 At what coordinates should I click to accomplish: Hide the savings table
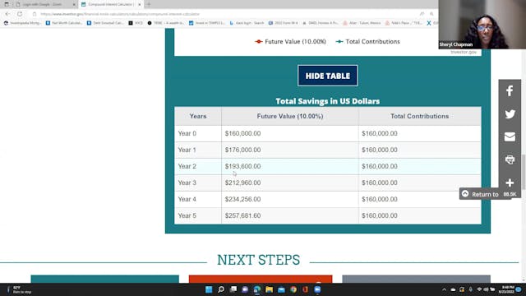pos(327,76)
